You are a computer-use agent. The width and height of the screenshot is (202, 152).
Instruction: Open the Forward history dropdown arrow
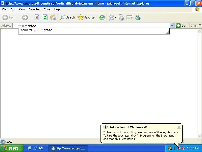(x=31, y=17)
